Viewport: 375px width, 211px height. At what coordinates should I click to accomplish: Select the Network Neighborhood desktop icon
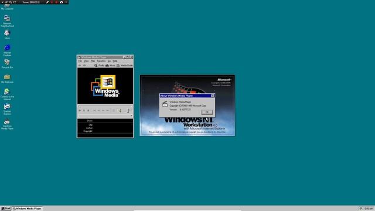pos(7,21)
